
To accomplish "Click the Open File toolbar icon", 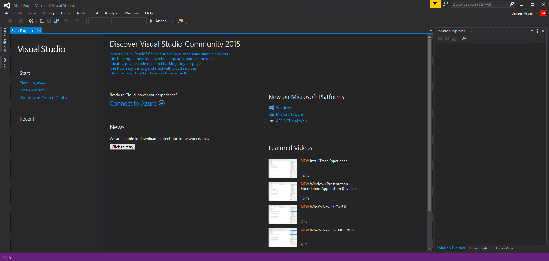I will click(x=42, y=21).
